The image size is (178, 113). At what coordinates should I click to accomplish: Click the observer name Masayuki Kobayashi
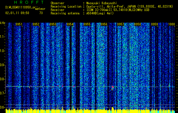[x=102, y=3]
